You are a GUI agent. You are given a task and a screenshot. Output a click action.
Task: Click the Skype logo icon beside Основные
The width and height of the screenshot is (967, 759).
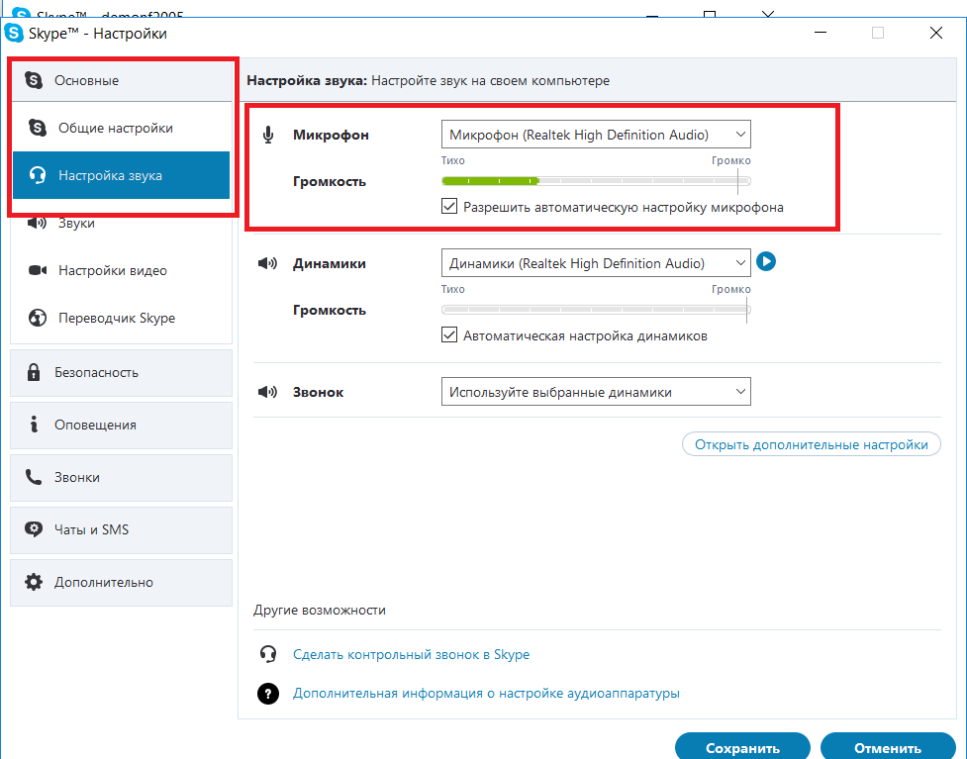coord(34,80)
